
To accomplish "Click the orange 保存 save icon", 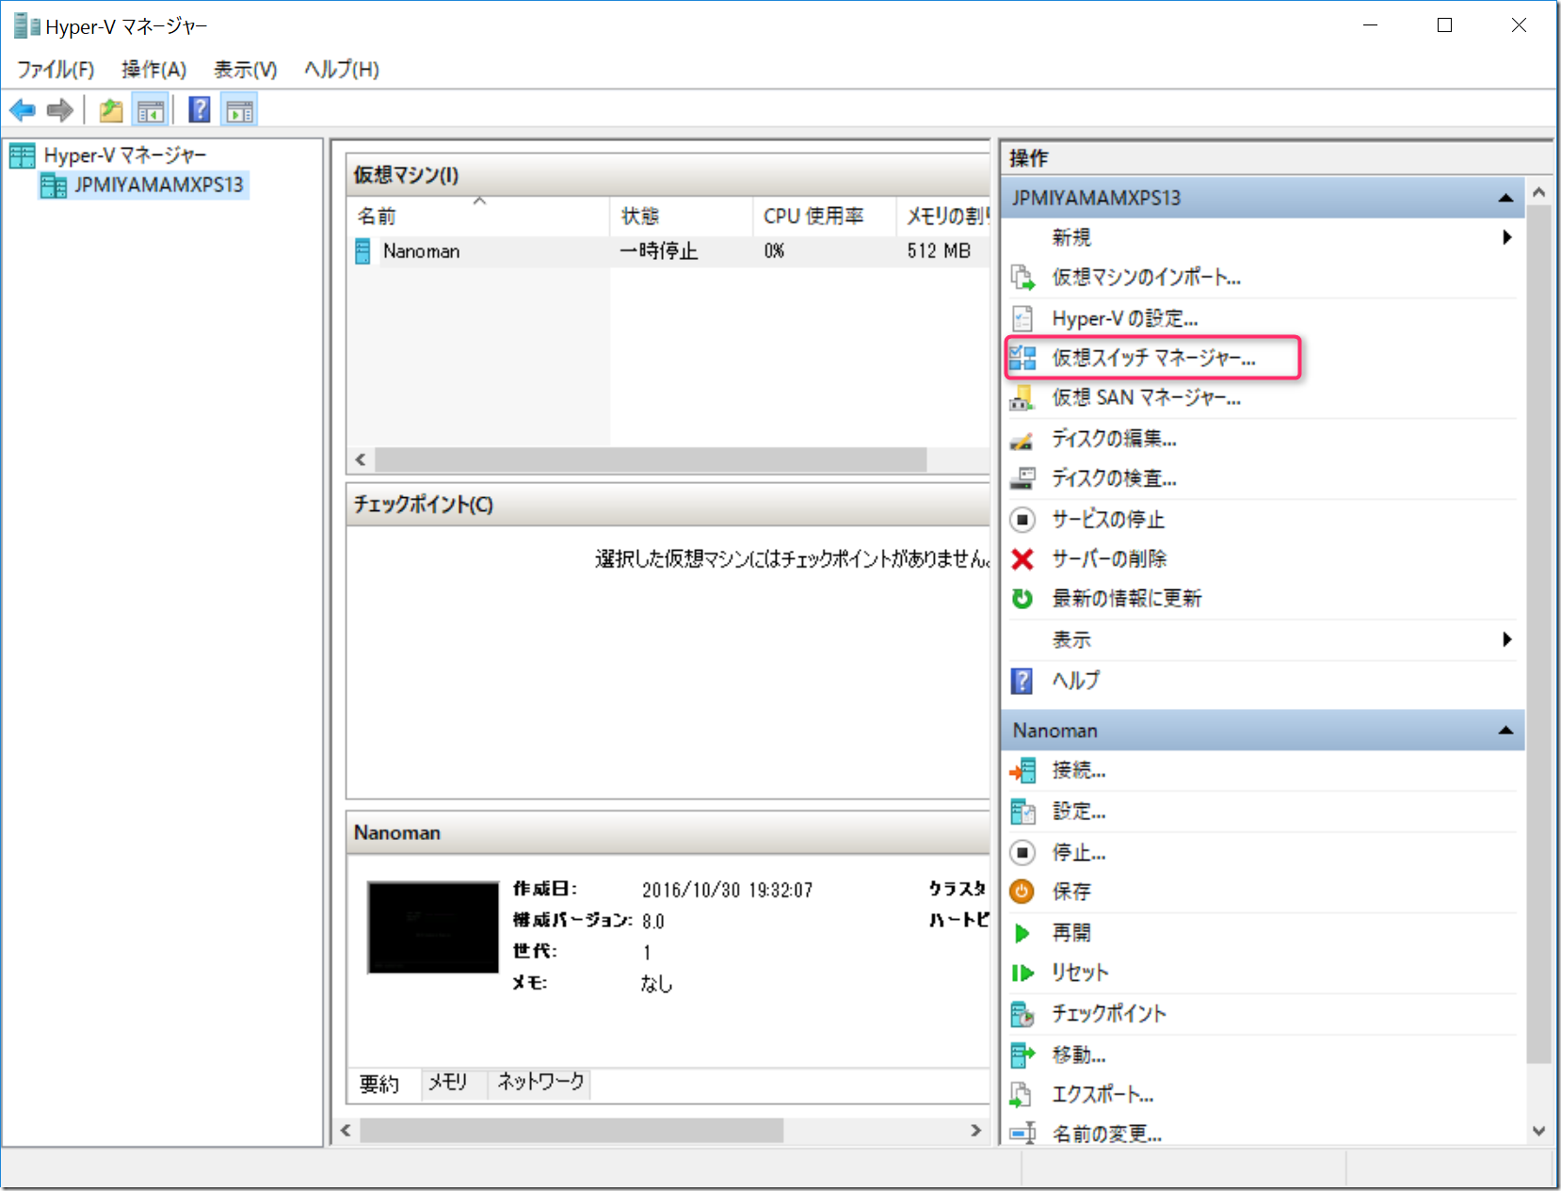I will (1022, 892).
